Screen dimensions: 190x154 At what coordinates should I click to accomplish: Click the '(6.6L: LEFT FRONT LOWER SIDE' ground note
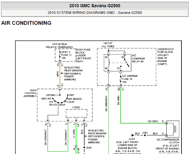[128, 145]
